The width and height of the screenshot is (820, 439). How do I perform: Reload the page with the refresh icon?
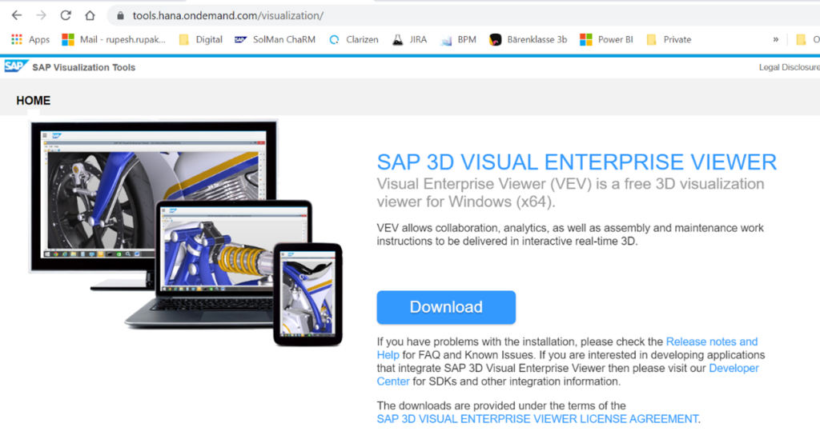(x=66, y=15)
